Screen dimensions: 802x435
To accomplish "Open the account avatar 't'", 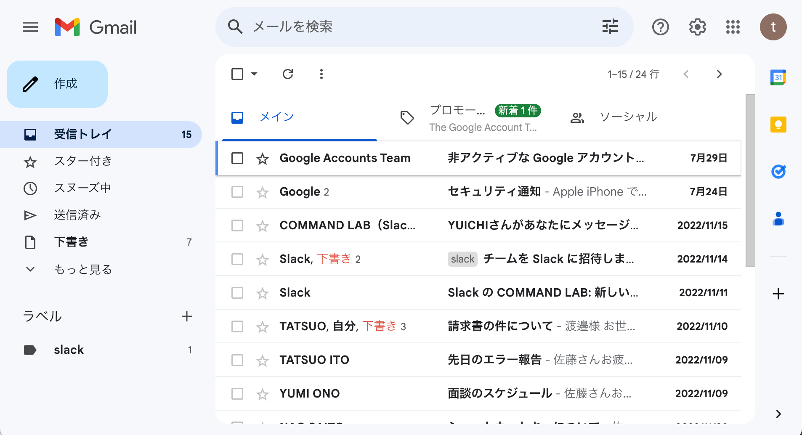I will click(773, 27).
